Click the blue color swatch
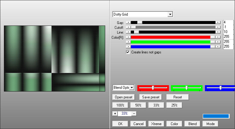The width and height of the screenshot is (235, 129). (x=216, y=116)
